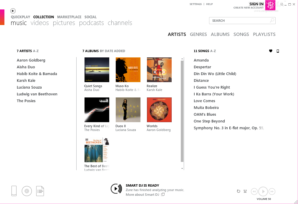Open the Social section
This screenshot has height=204, width=298.
(90, 17)
